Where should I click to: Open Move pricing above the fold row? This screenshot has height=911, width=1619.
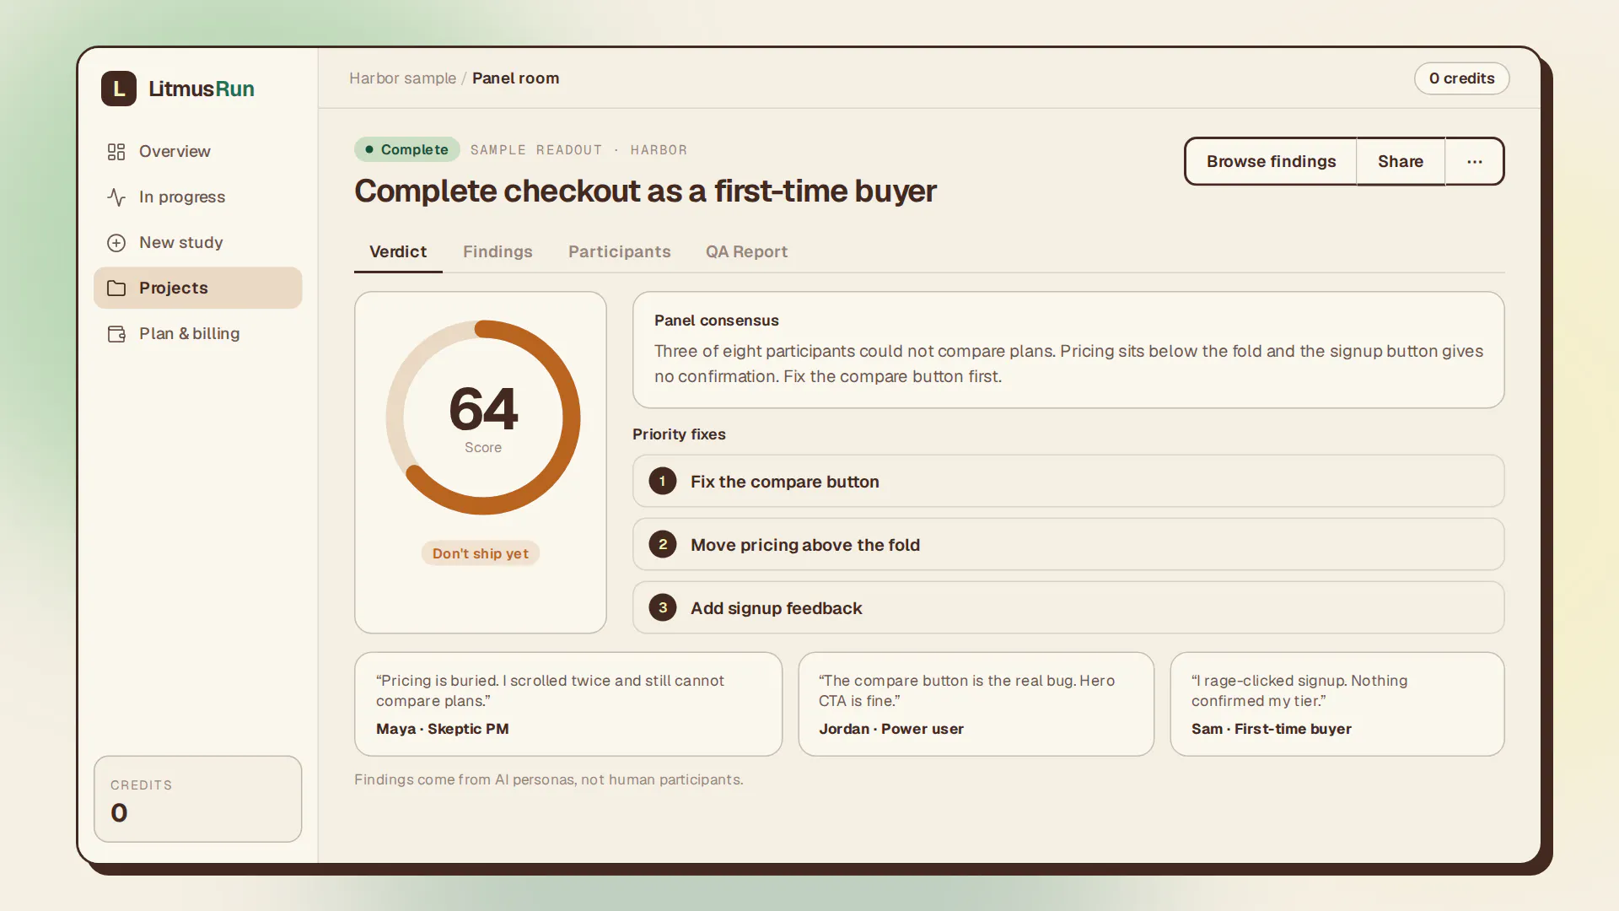1068,544
